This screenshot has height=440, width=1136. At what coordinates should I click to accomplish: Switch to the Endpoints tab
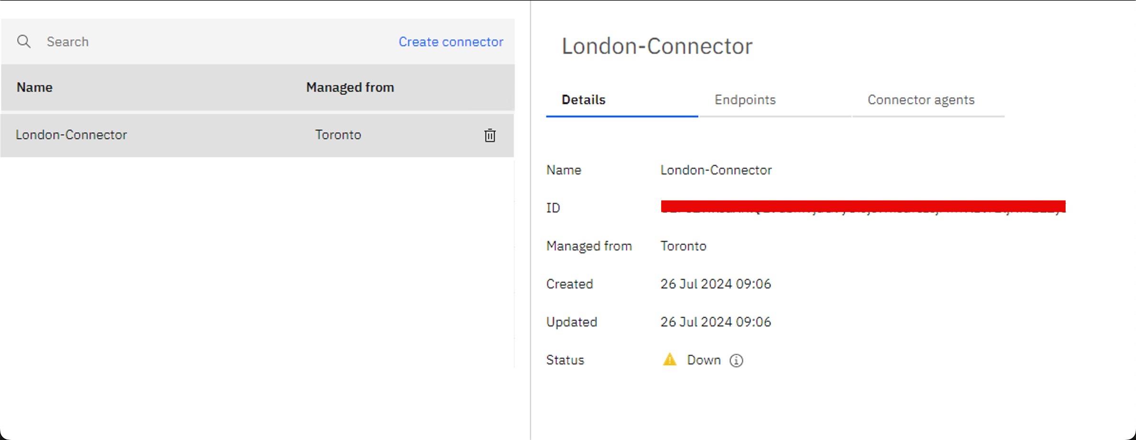click(745, 100)
